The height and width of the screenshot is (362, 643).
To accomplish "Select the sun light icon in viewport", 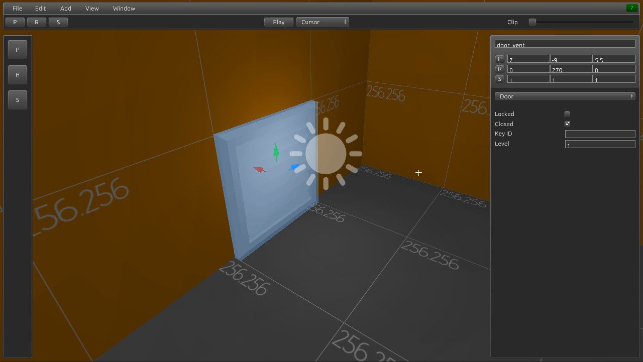I will pos(326,154).
